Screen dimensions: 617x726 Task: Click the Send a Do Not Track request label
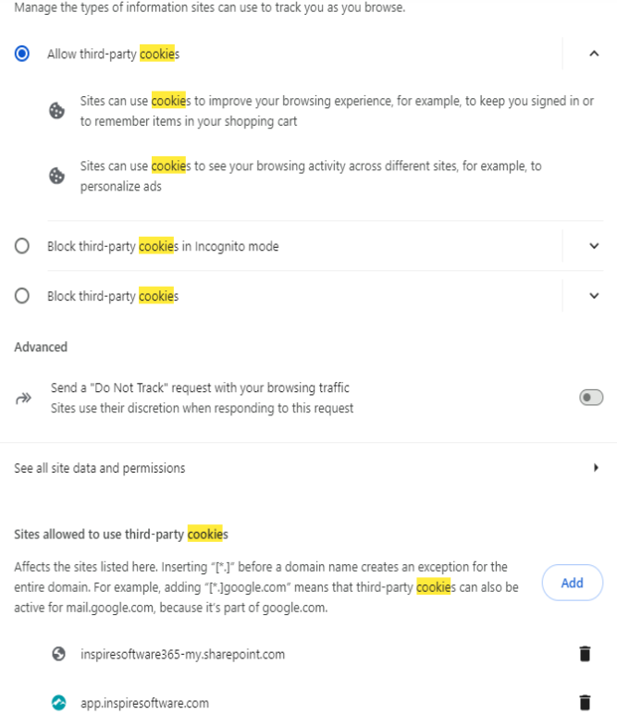[200, 388]
